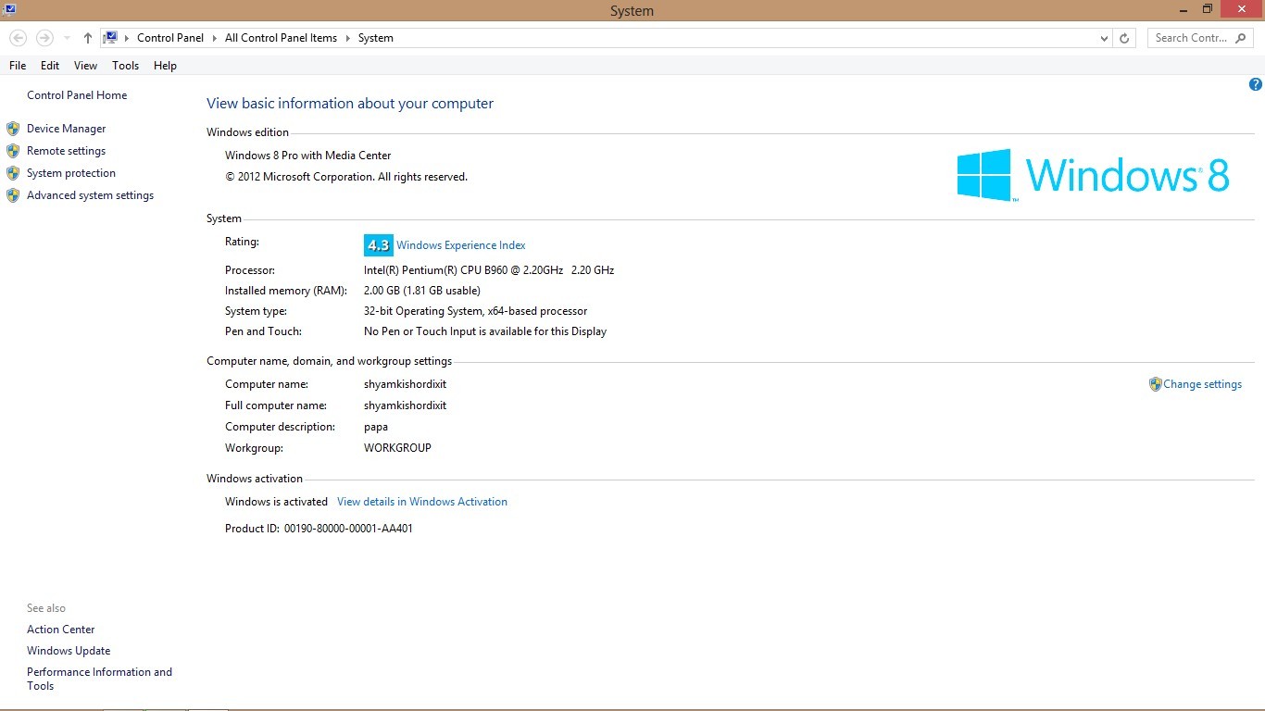Click the Search Control Panel field
The width and height of the screenshot is (1265, 711).
click(x=1200, y=38)
